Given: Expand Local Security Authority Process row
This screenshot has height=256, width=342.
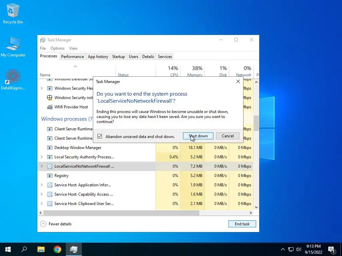Looking at the screenshot, I should coord(42,157).
